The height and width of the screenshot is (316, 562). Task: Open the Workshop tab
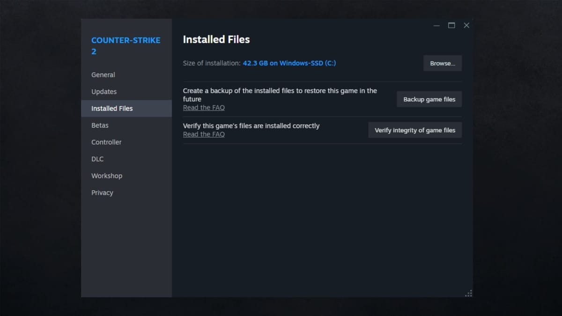107,176
